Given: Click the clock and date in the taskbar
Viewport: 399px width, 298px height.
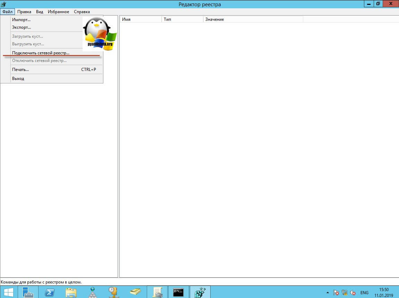Looking at the screenshot, I should (x=384, y=292).
